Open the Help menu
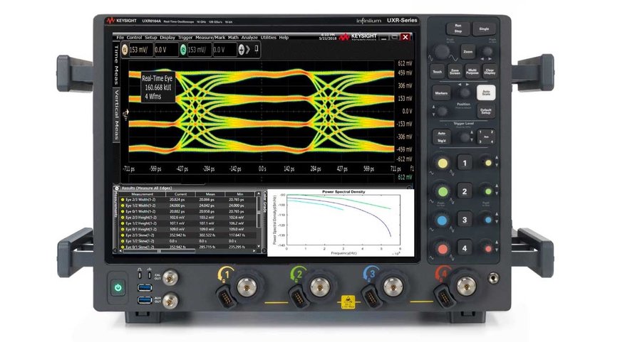Screen dimensions: 620x342 pyautogui.click(x=284, y=38)
